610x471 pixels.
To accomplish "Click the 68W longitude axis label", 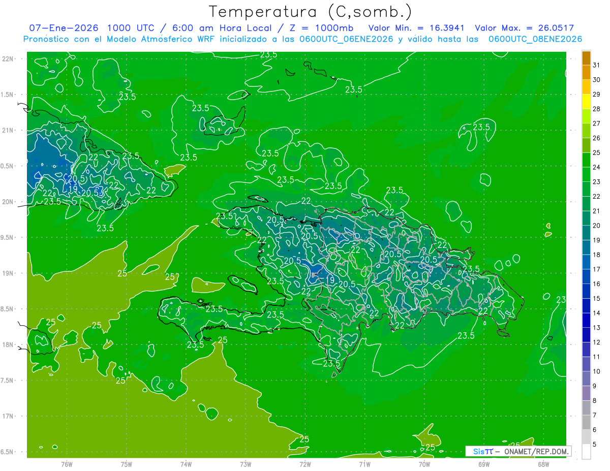I will (x=543, y=464).
